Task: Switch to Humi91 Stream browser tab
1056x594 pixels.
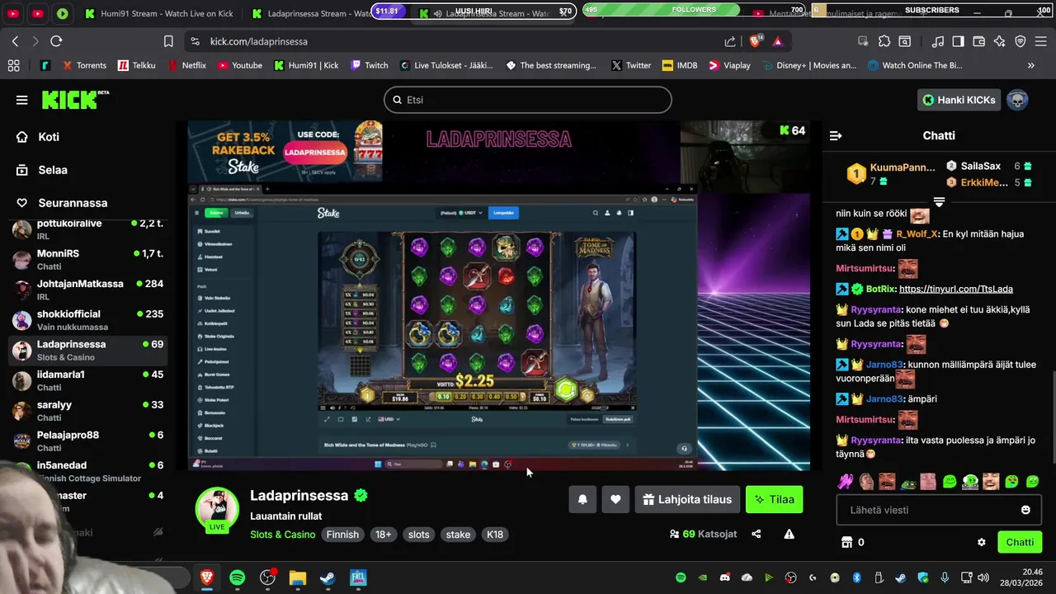Action: pyautogui.click(x=159, y=14)
